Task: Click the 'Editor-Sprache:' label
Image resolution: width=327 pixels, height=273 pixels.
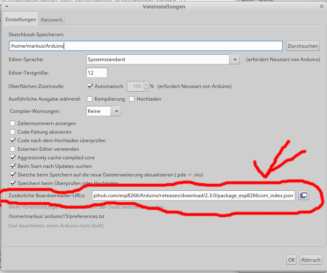Action: 26,59
